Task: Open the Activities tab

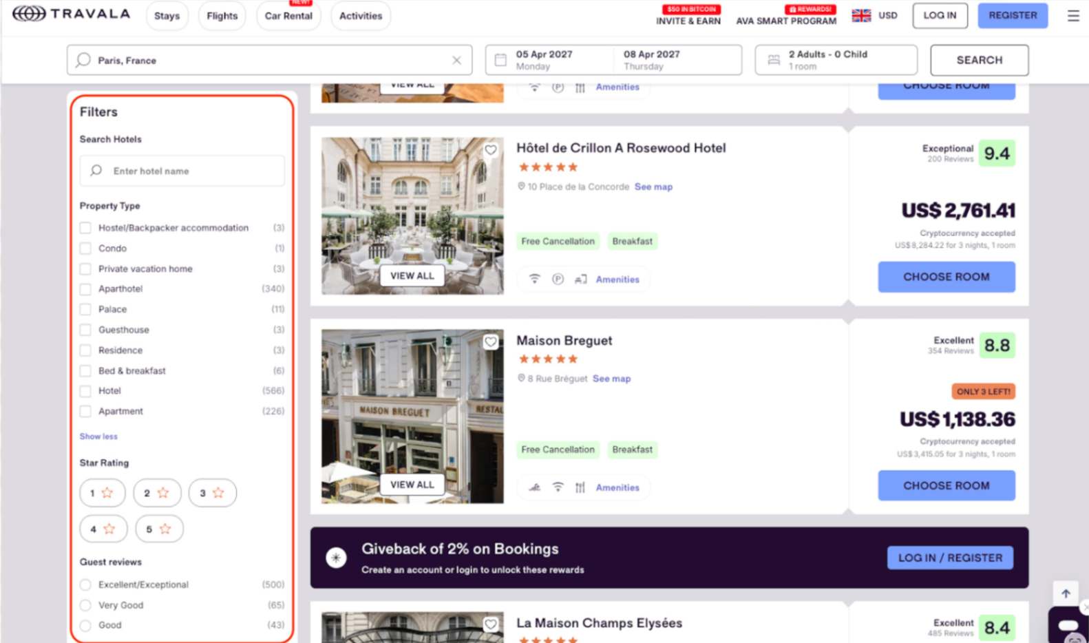Action: 361,16
